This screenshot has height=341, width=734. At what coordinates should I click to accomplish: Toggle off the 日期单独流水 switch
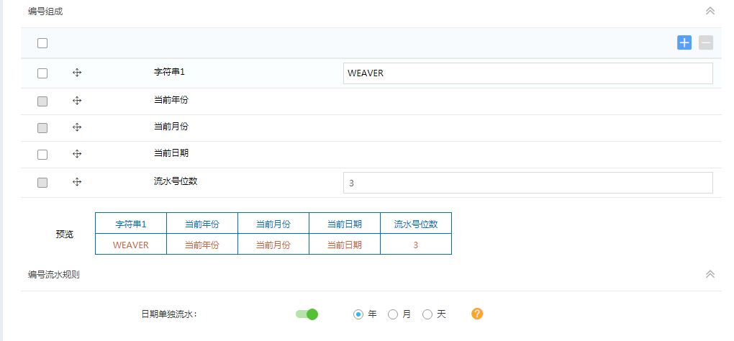click(307, 314)
